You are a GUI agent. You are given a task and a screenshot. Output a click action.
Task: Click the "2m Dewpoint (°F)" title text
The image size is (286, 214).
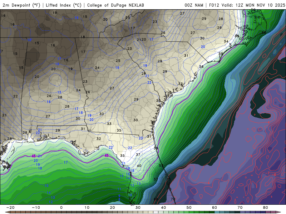(21, 5)
